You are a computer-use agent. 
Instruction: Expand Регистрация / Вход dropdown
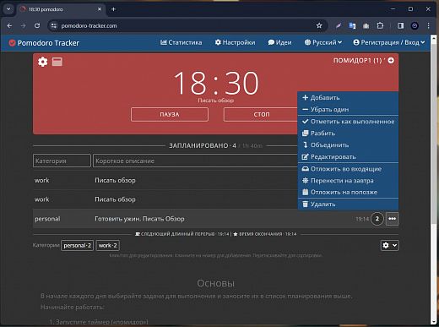tap(389, 42)
